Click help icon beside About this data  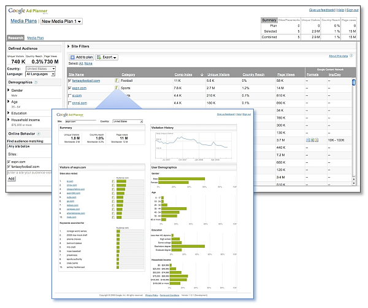pyautogui.click(x=351, y=56)
